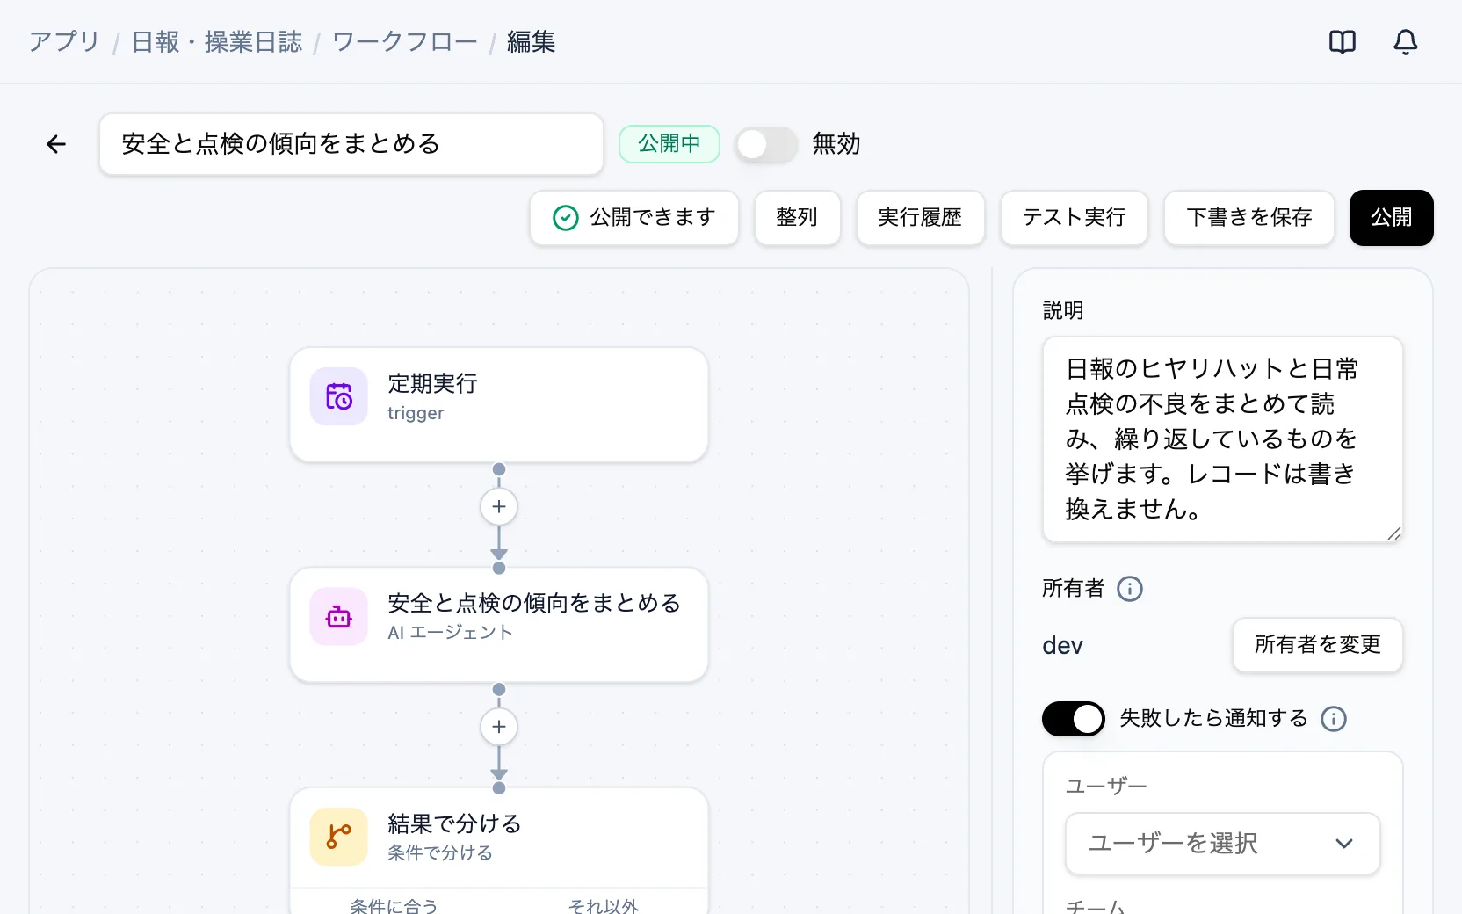
Task: Click the green check icon in 公開できます
Action: tap(566, 217)
